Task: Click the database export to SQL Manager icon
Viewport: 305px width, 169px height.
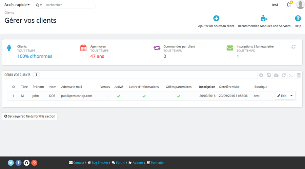Action: click(299, 75)
